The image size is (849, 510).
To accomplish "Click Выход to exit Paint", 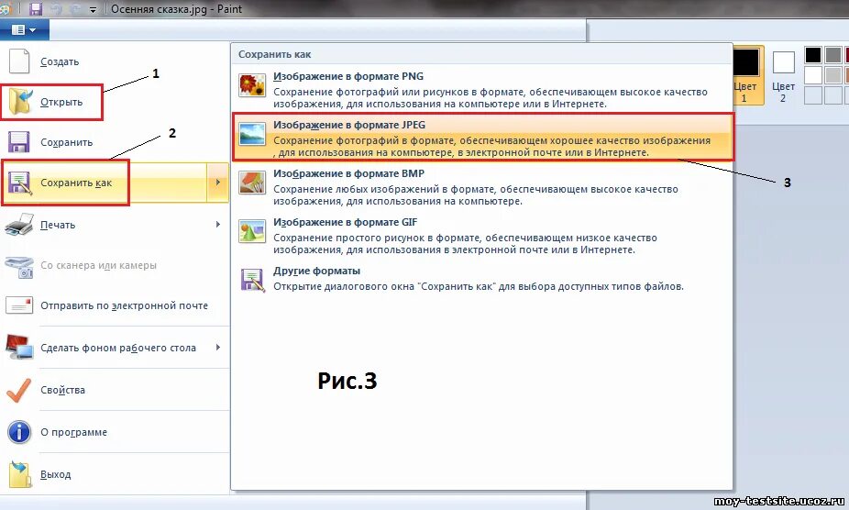I will point(115,474).
